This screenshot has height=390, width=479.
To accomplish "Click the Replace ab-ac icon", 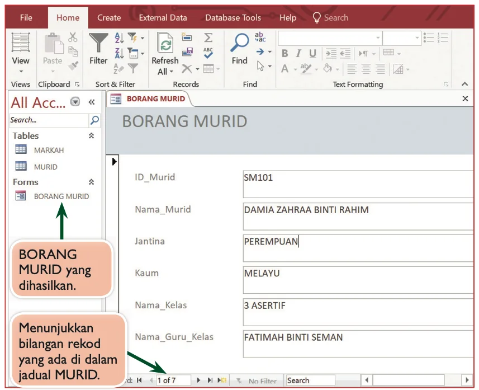I will click(260, 37).
